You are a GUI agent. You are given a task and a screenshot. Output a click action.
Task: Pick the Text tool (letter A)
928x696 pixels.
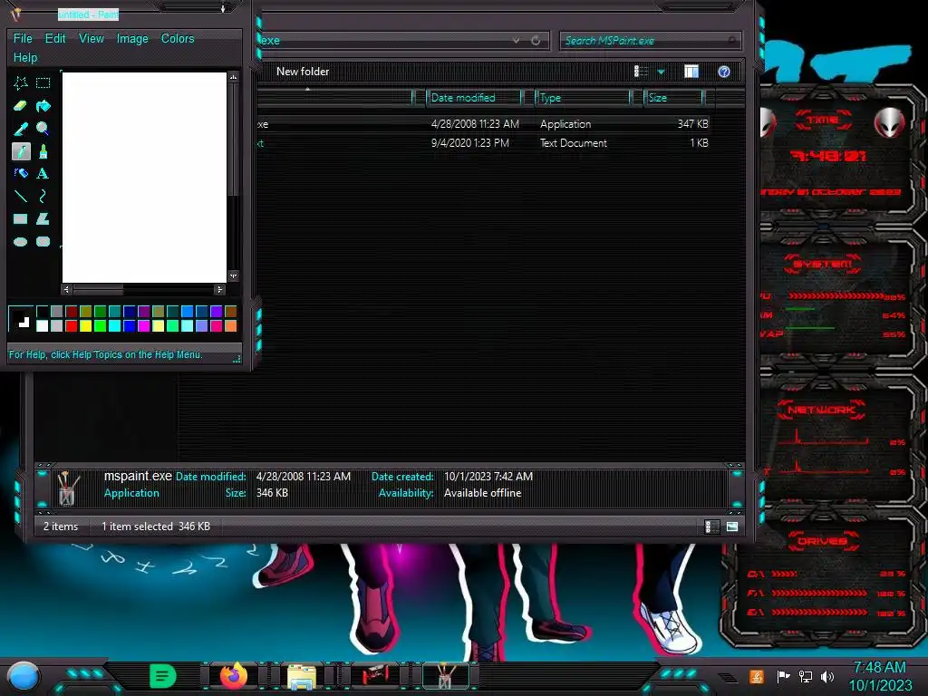pos(43,173)
